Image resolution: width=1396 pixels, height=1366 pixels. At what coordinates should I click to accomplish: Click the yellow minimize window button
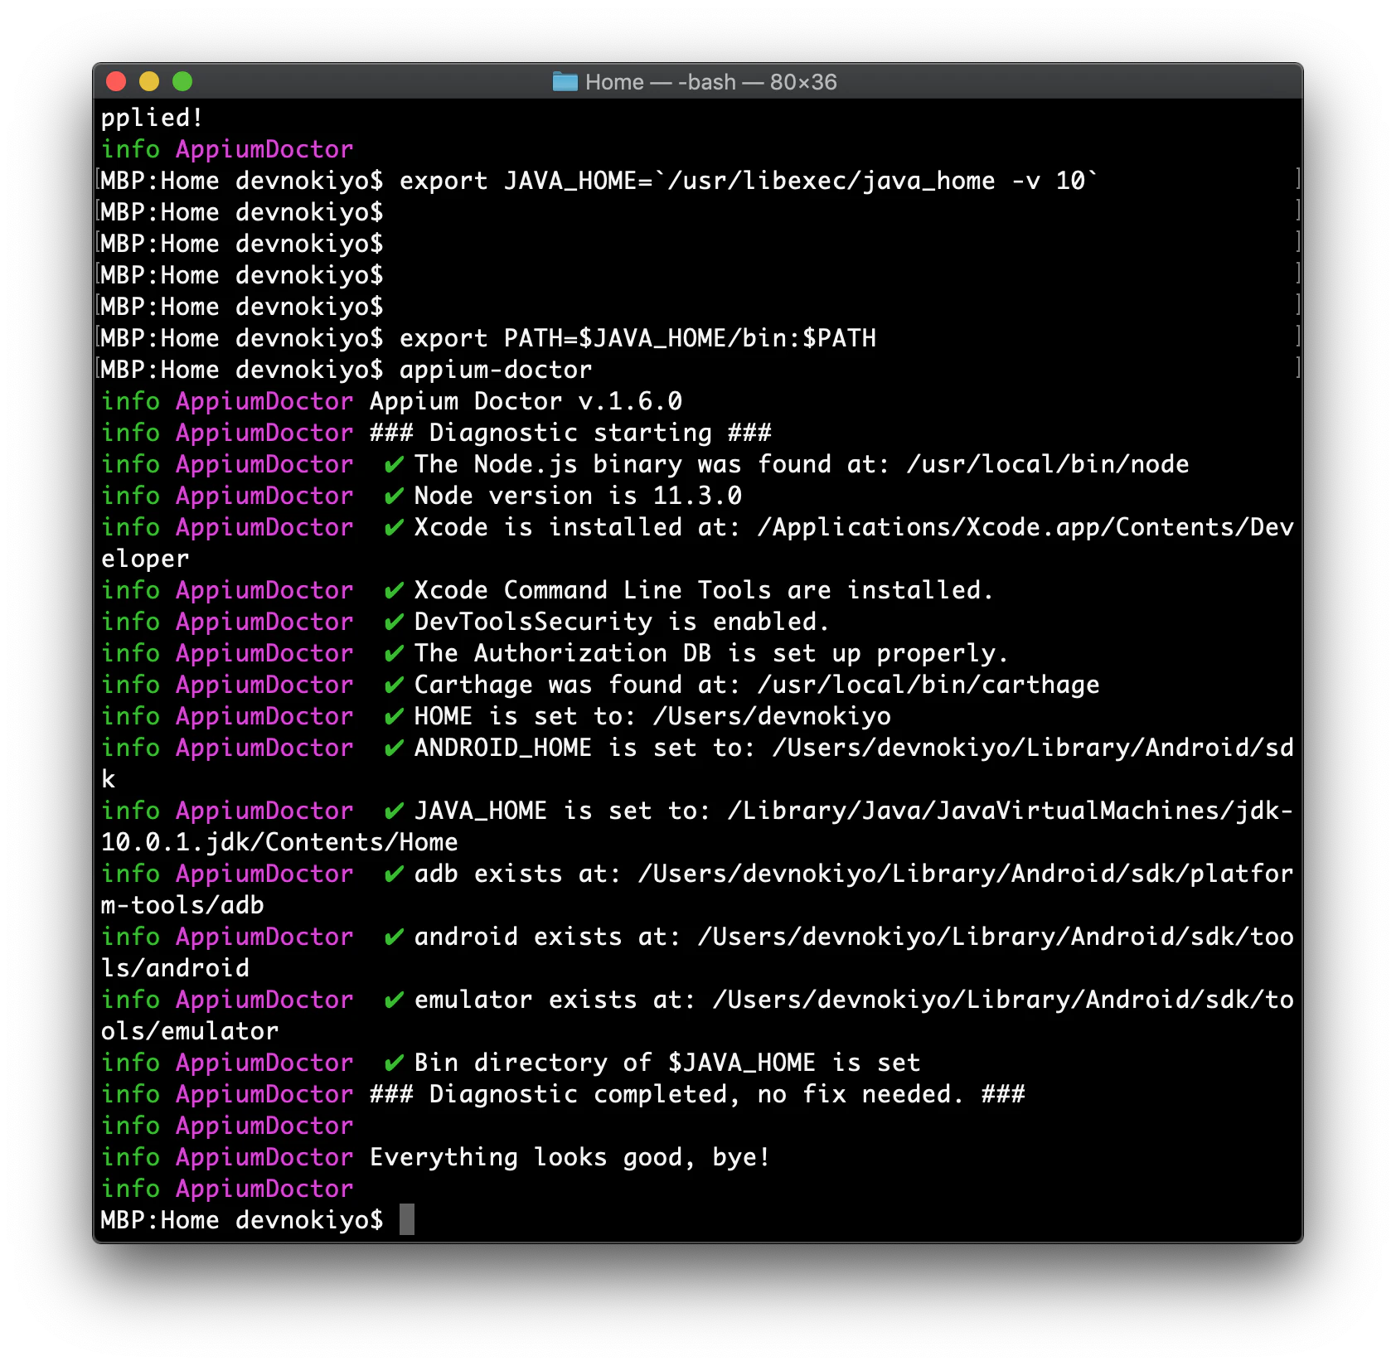tap(149, 81)
